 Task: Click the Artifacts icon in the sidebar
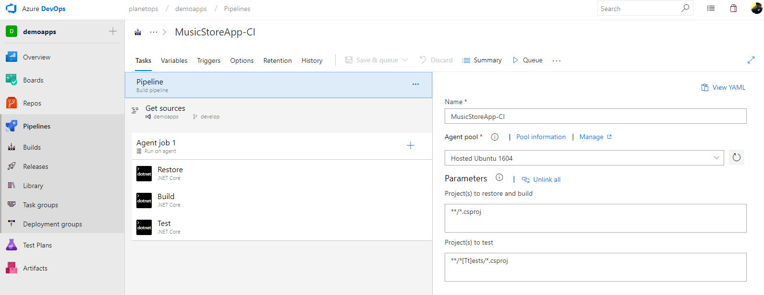click(x=12, y=268)
